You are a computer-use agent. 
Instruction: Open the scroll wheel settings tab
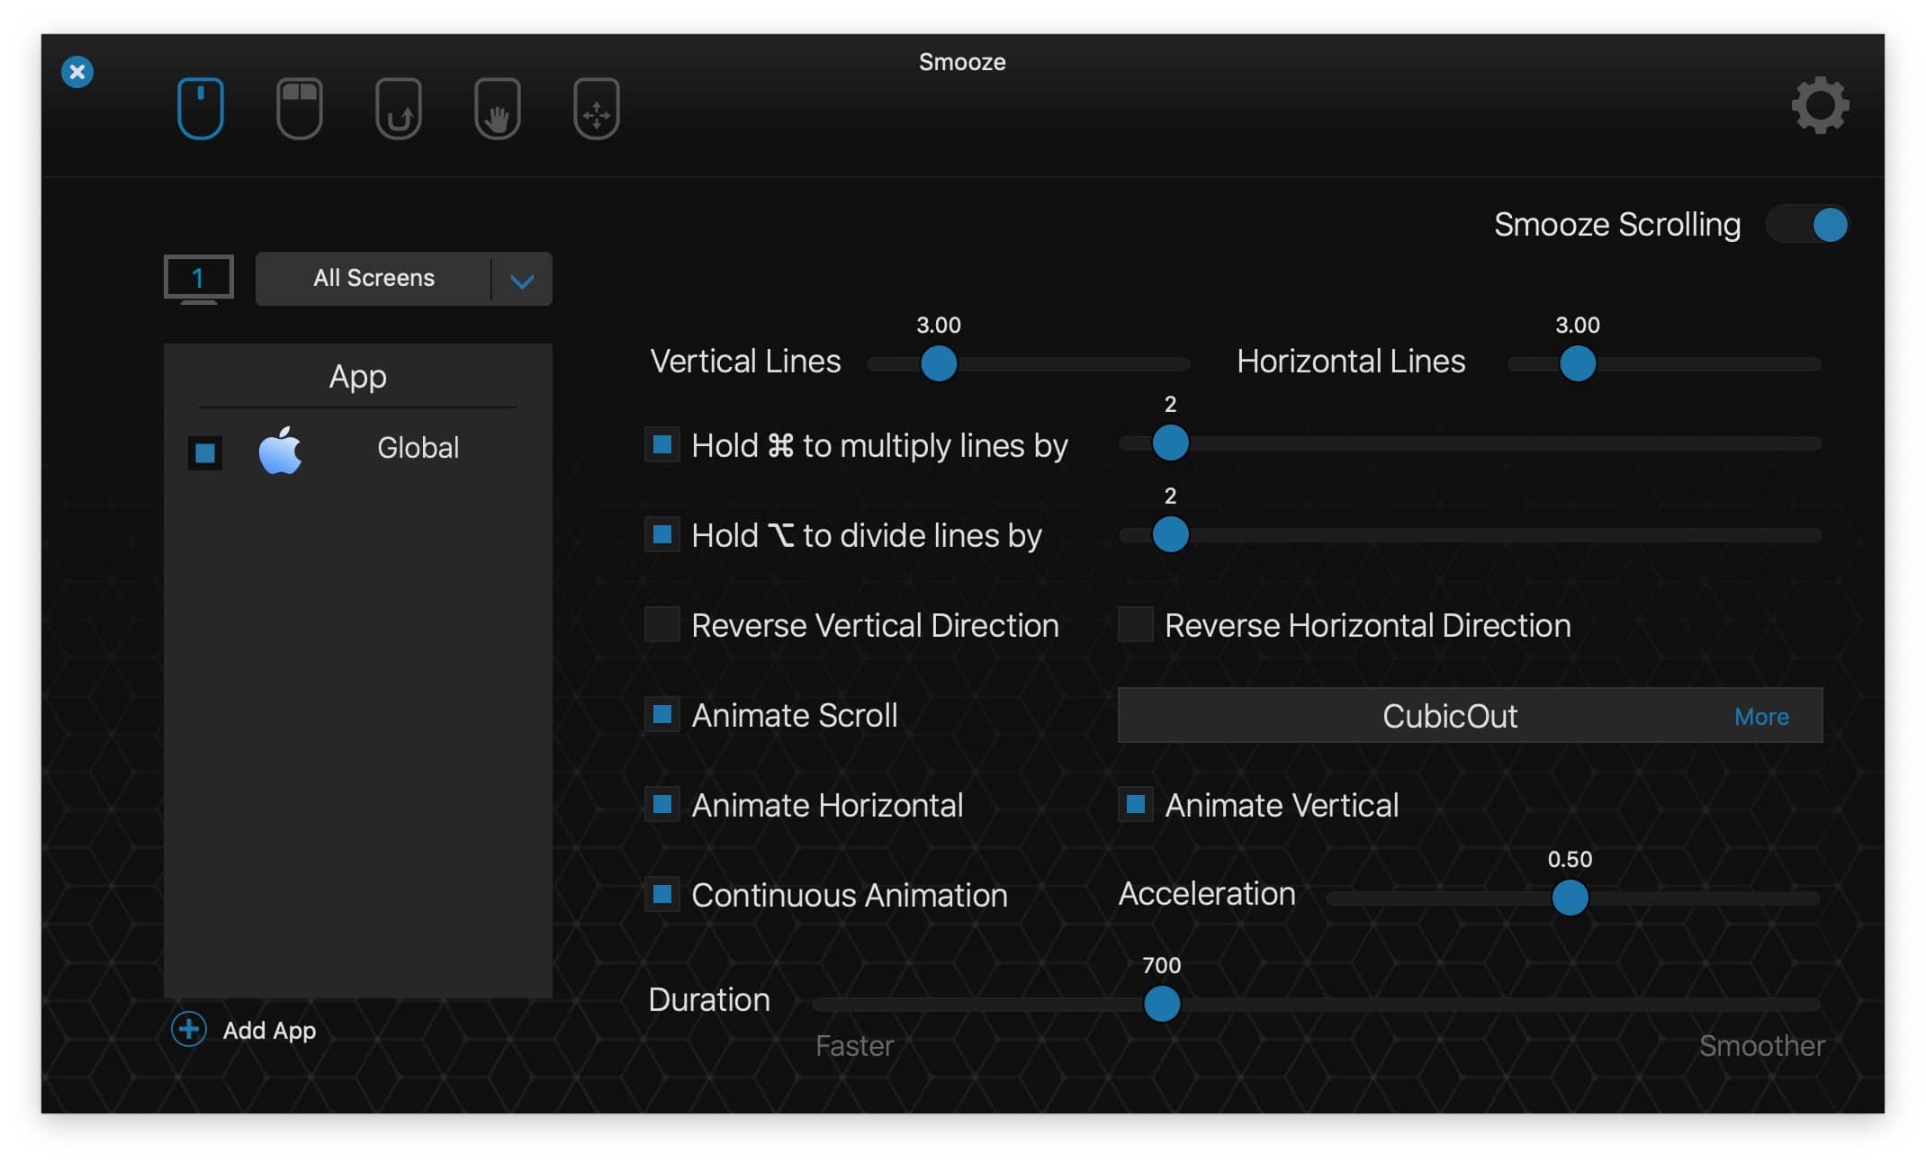[200, 109]
